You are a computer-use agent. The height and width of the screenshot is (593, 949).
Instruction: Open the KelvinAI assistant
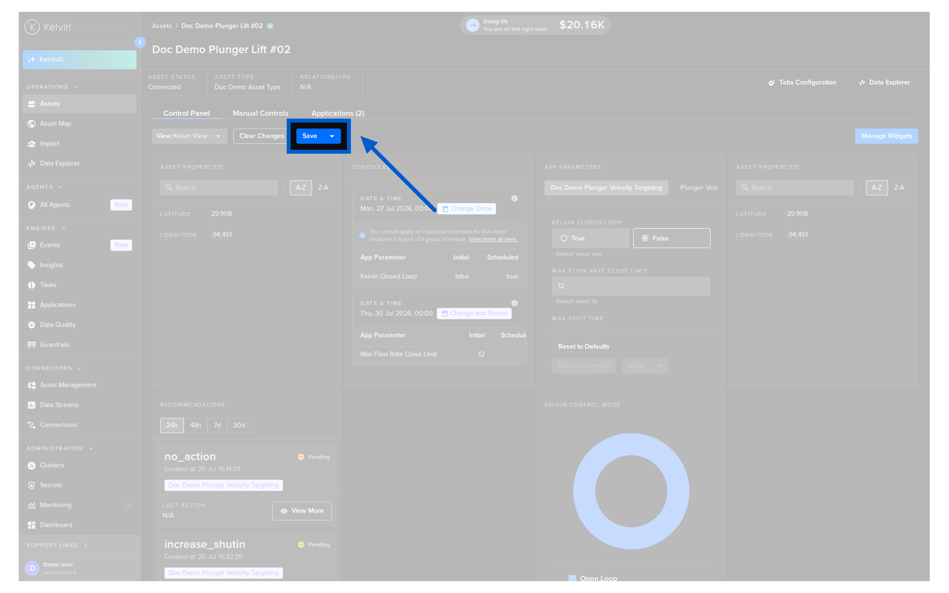pyautogui.click(x=79, y=59)
